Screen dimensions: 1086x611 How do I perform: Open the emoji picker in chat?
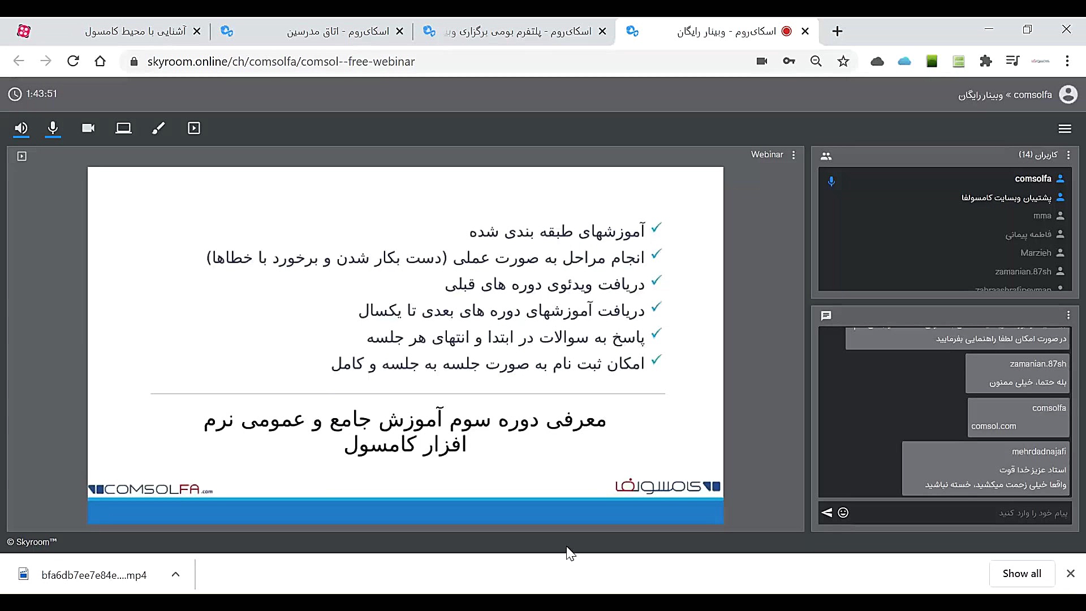tap(842, 513)
